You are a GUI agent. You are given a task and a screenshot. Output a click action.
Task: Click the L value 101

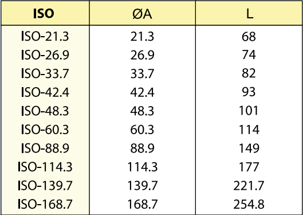pos(249,111)
